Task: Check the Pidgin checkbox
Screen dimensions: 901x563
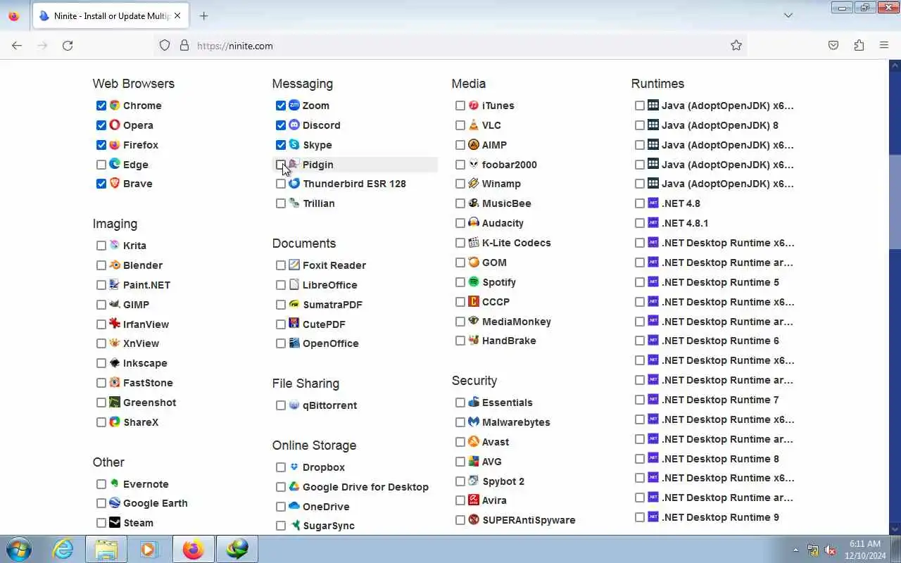Action: pyautogui.click(x=281, y=165)
